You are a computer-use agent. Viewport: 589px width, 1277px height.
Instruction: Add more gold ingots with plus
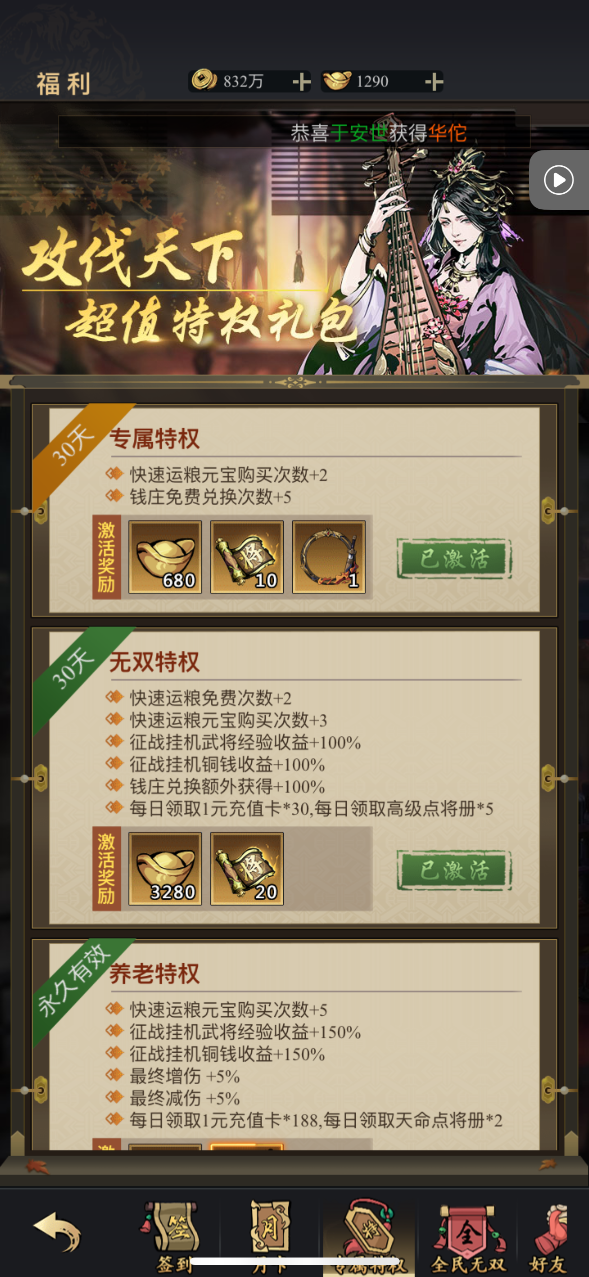(x=434, y=81)
